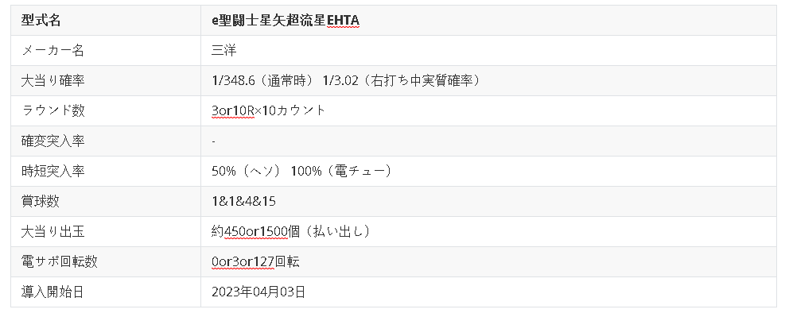Screen dimensions: 789x317
Task: Click the メーカー名 label cell
Action: 106,51
